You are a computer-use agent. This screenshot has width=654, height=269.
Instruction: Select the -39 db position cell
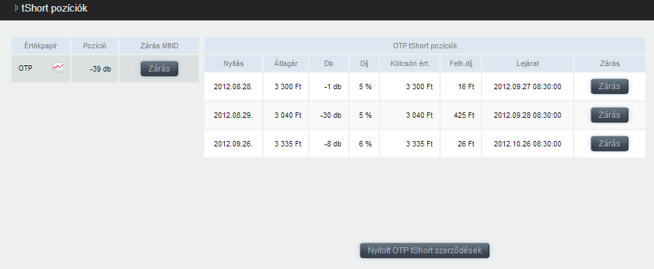click(95, 69)
